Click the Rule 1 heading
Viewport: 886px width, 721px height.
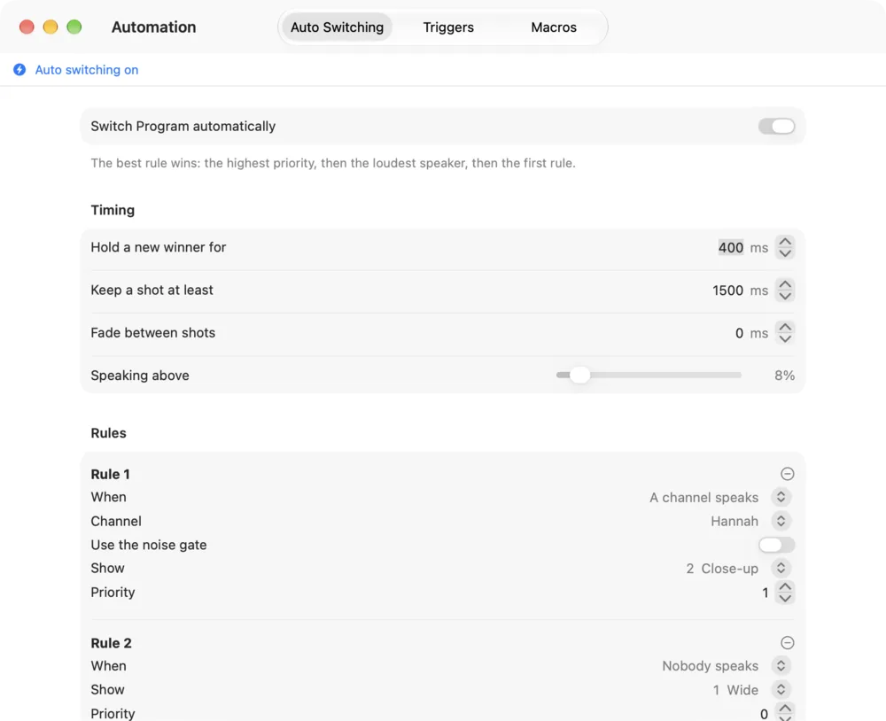[110, 474]
